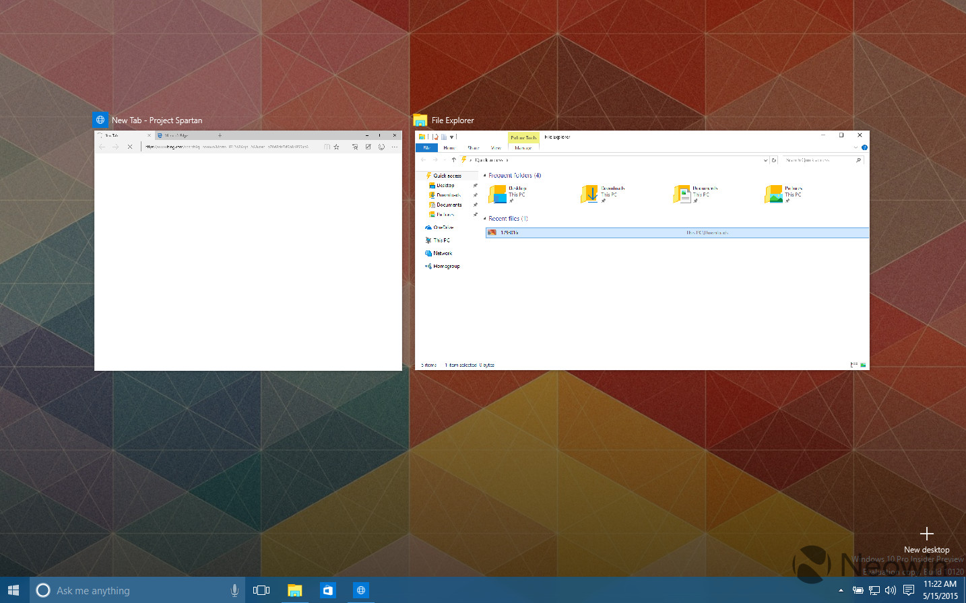Collapse the Recent files group
The image size is (966, 603).
tap(485, 219)
